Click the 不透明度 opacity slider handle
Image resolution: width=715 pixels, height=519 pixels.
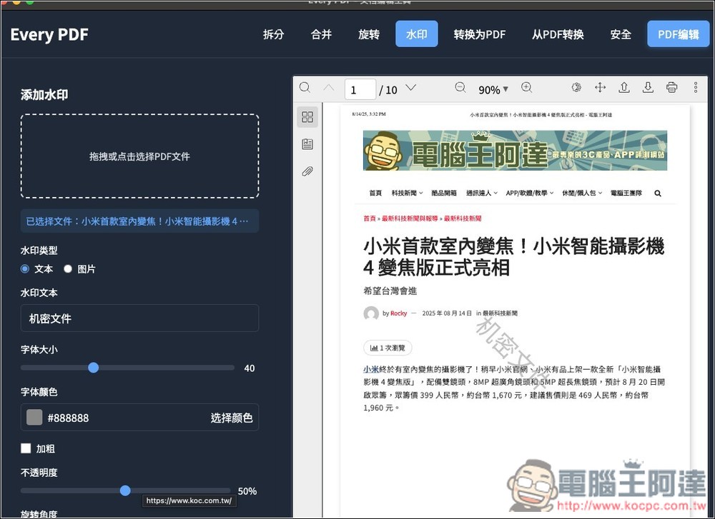point(125,490)
